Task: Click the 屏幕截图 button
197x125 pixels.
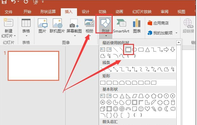Action: [74, 27]
